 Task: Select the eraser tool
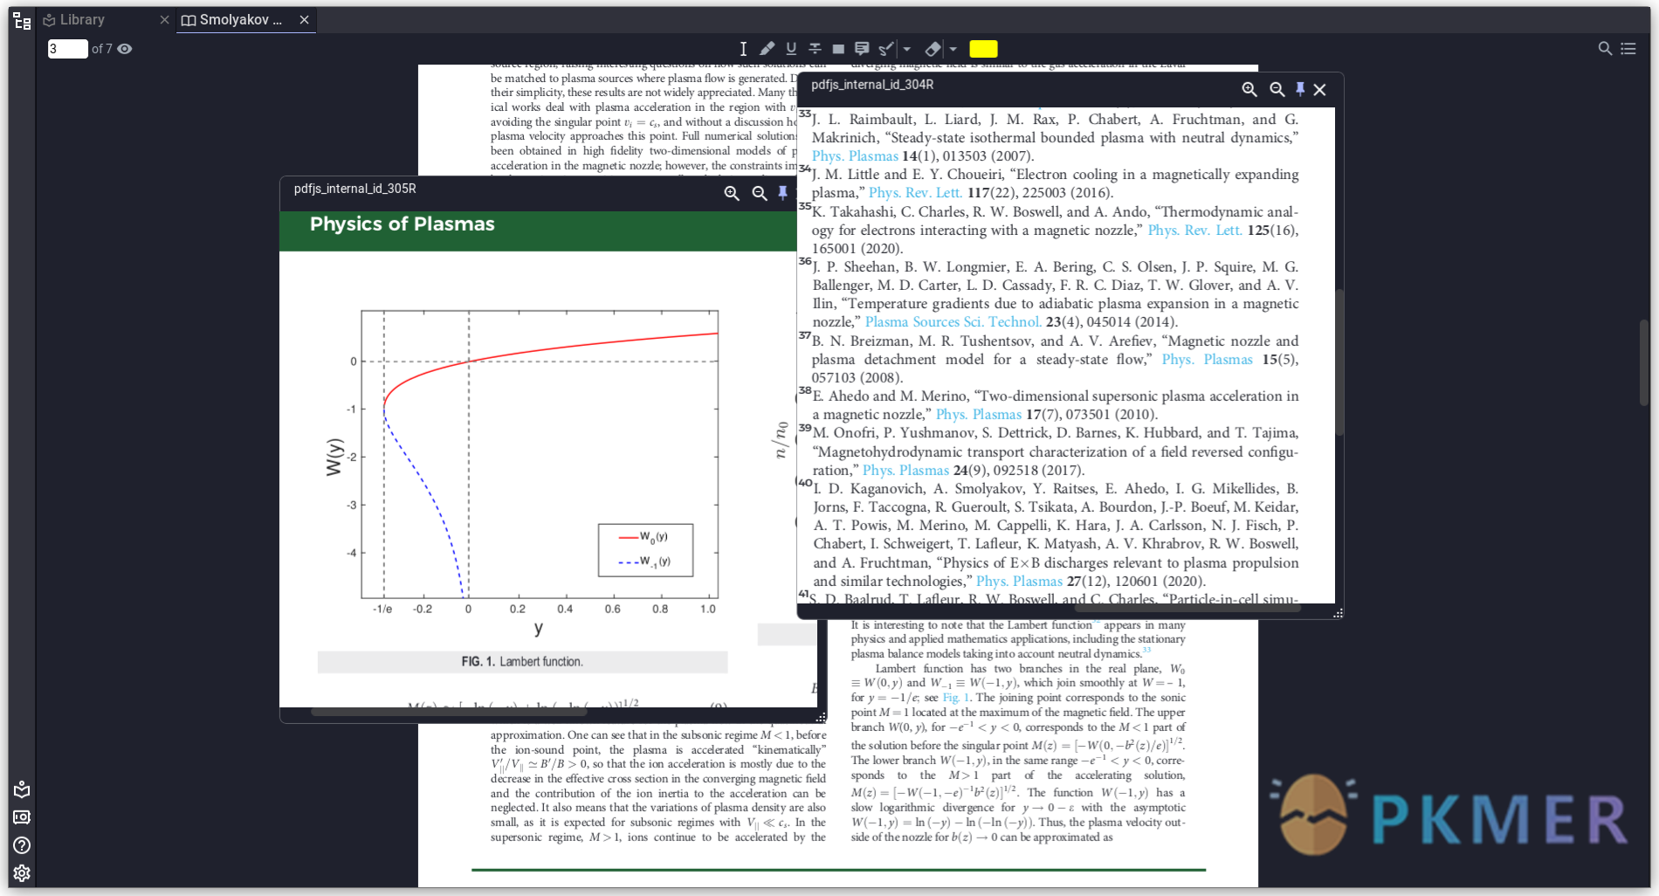click(933, 49)
